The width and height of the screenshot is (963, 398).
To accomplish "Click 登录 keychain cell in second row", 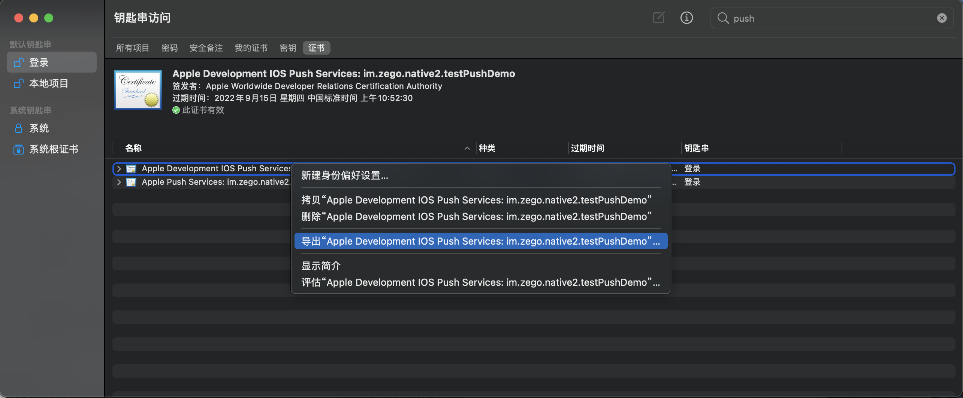I will (692, 182).
